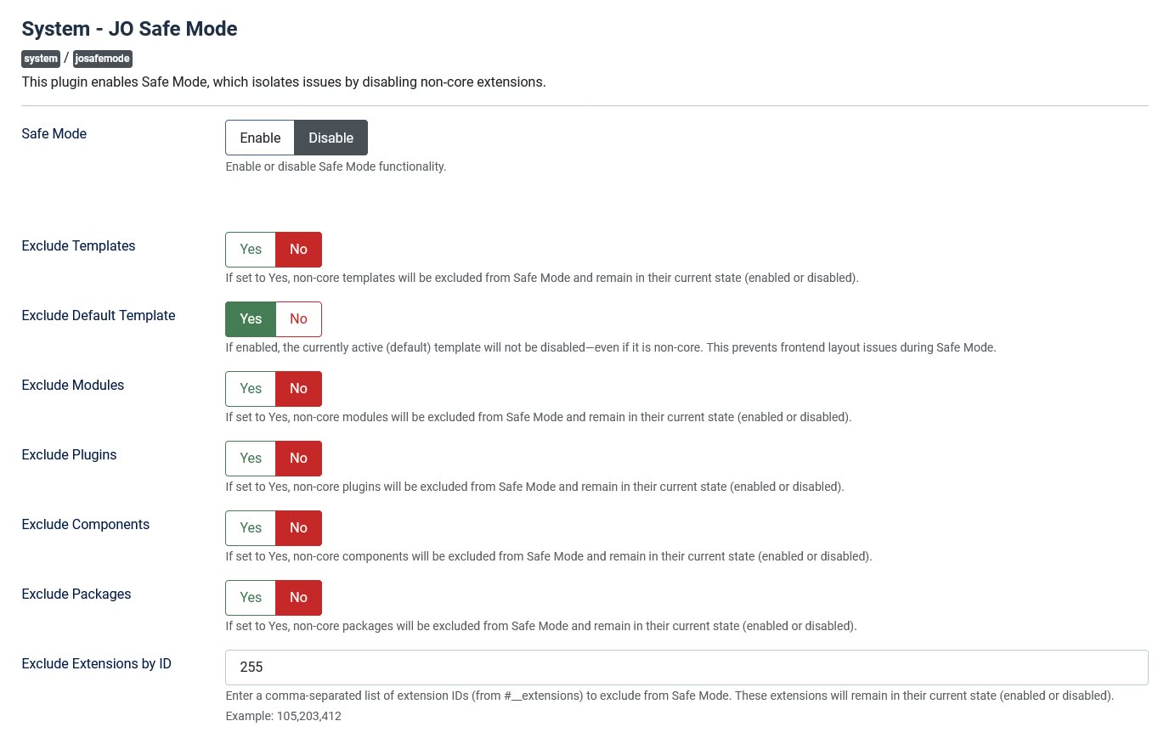Click the Safe Mode field label
This screenshot has width=1164, height=738.
[54, 133]
